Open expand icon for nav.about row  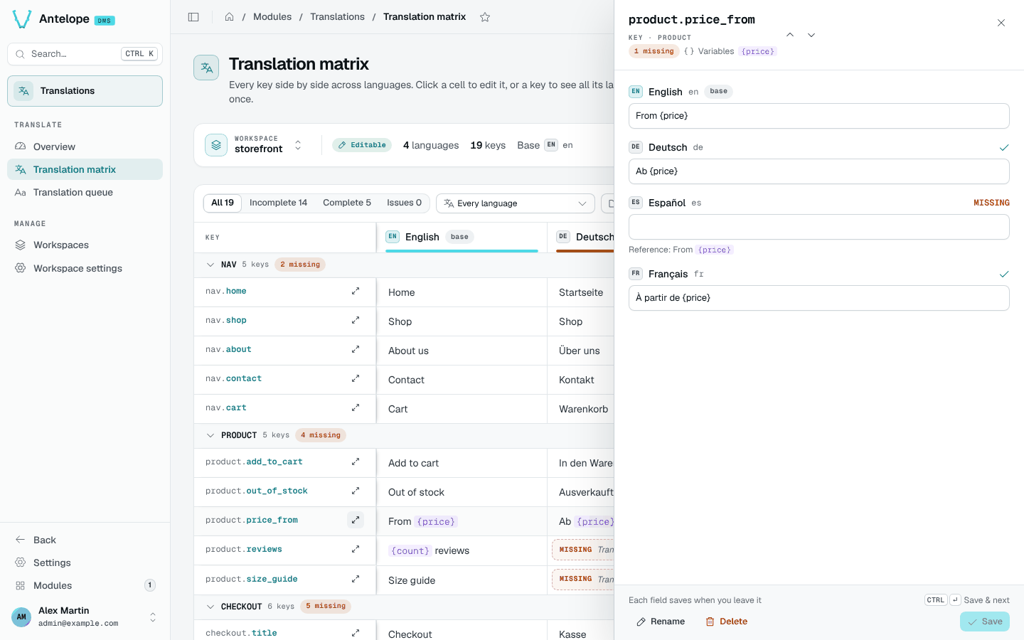[356, 349]
